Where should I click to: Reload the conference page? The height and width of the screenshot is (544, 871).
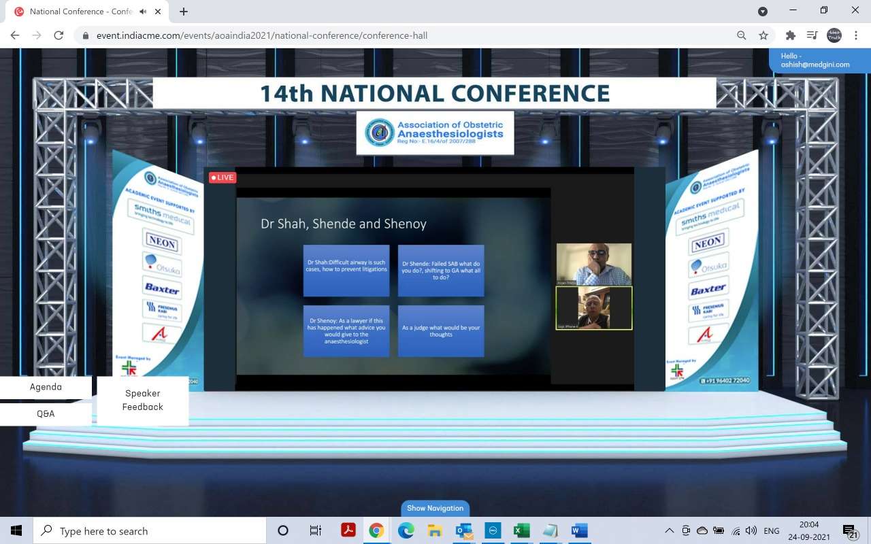click(x=59, y=35)
